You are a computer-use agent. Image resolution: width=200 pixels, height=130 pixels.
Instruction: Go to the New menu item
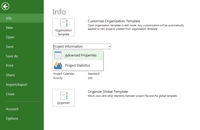[9, 28]
